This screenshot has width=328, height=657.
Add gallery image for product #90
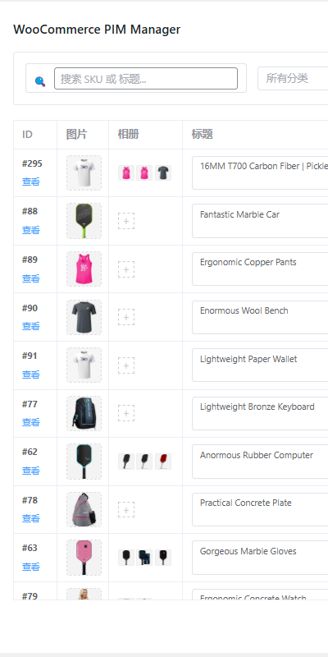tap(126, 317)
